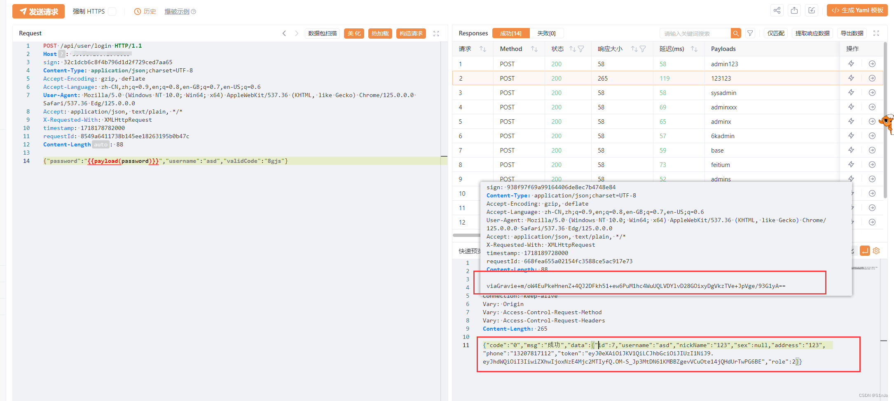
Task: Click the 构造请求 construct request button
Action: click(411, 33)
